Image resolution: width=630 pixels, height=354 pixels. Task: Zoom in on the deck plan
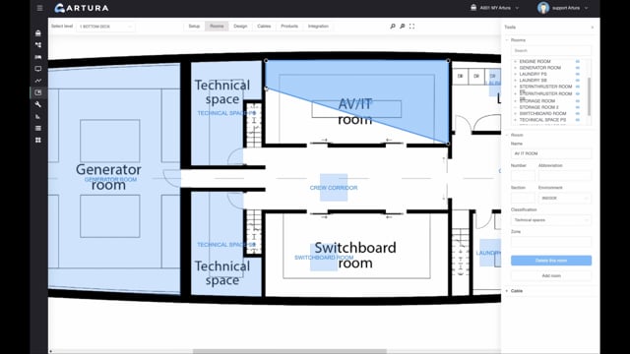click(393, 27)
